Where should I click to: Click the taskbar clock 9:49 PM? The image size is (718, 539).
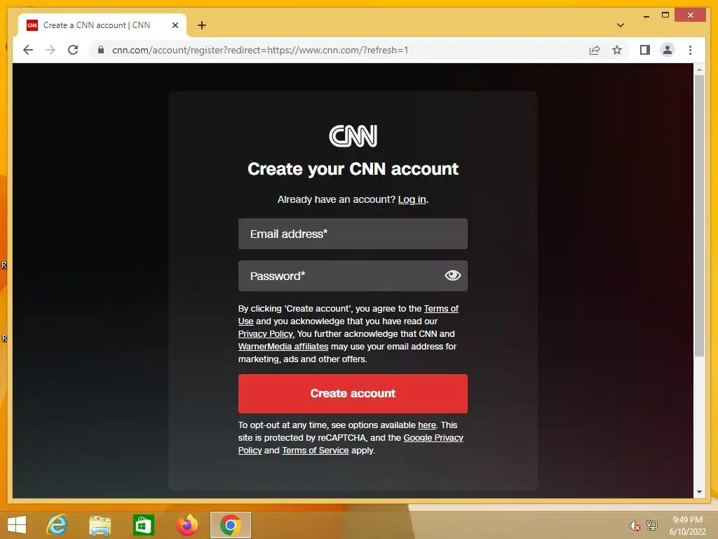687,520
